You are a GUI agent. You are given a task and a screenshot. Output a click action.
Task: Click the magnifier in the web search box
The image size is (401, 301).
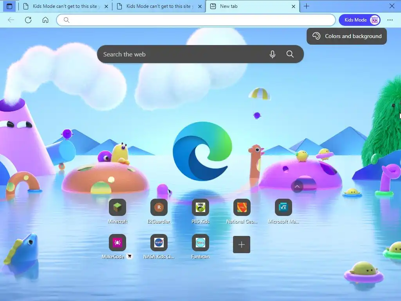click(x=290, y=54)
